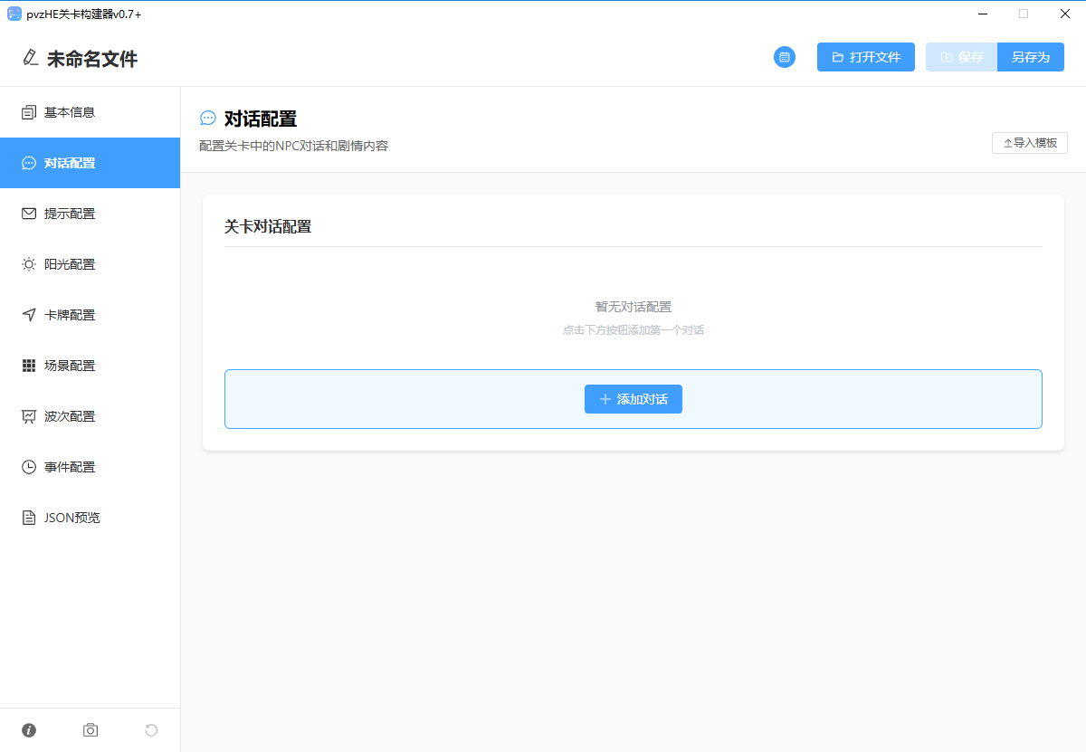This screenshot has width=1086, height=752.
Task: Click the app logo in title bar
Action: [x=14, y=14]
